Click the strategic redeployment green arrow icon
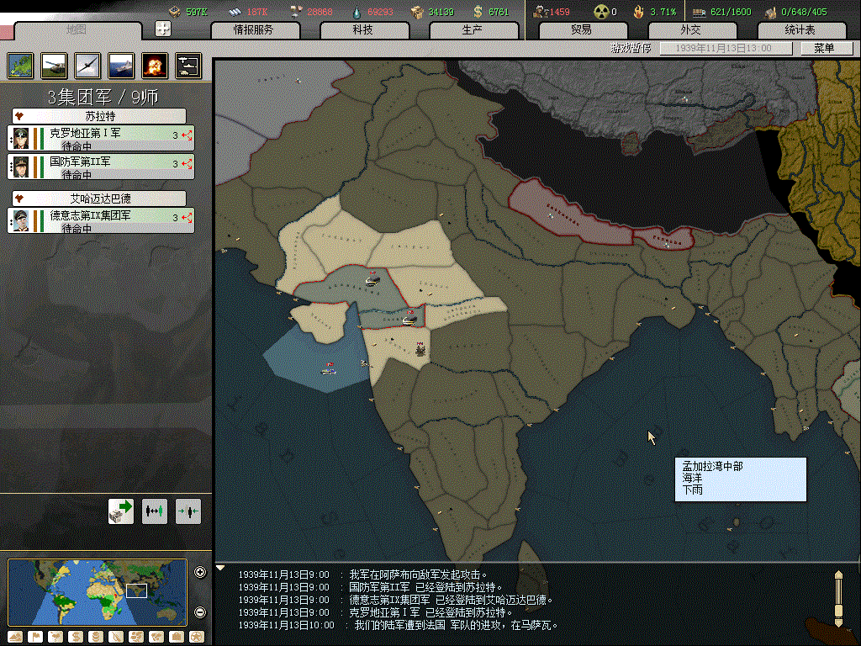Image resolution: width=861 pixels, height=646 pixels. [121, 511]
